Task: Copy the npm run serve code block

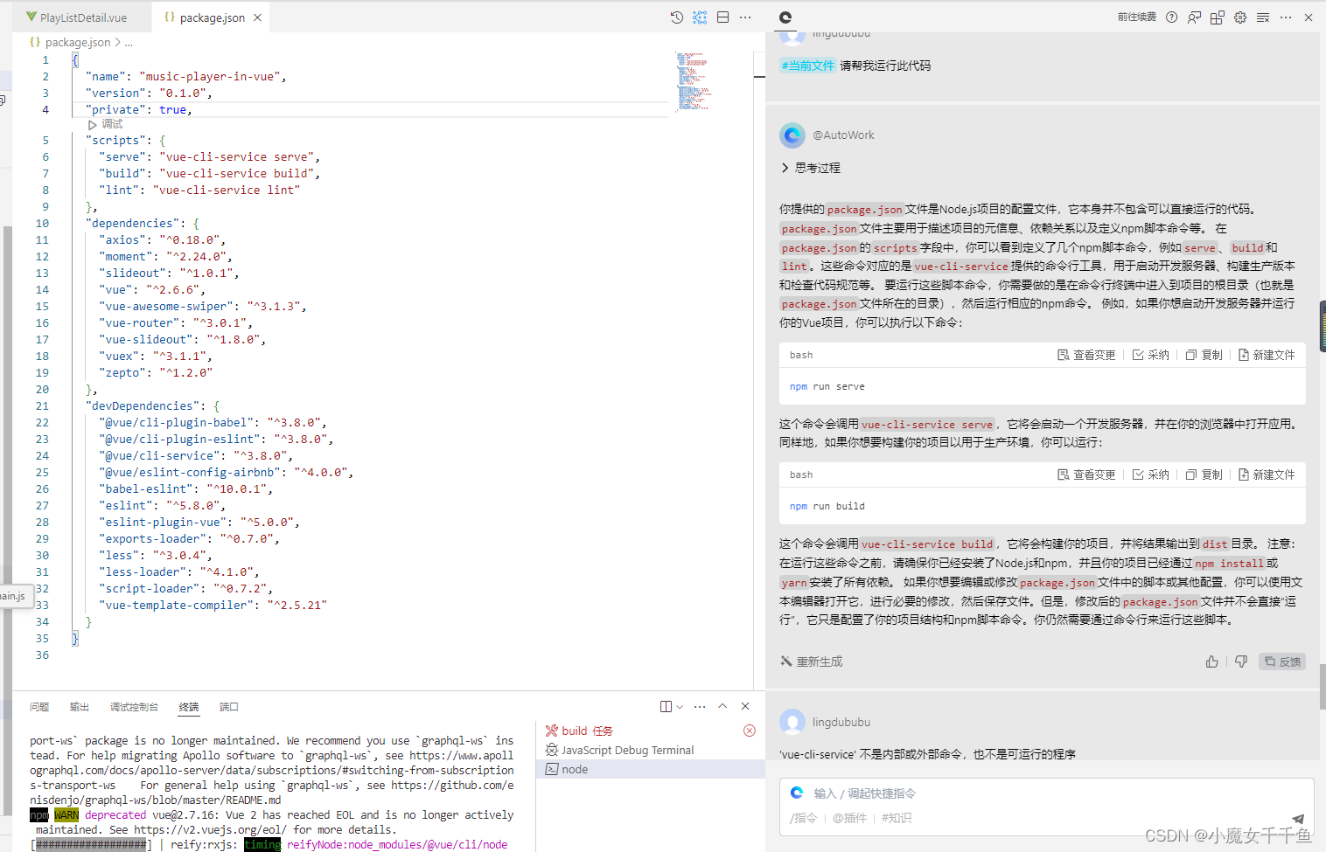Action: pyautogui.click(x=1204, y=355)
